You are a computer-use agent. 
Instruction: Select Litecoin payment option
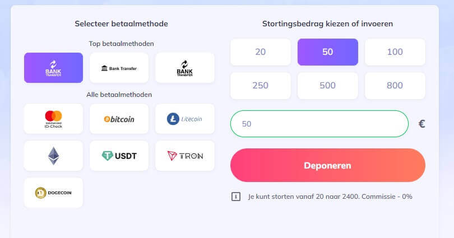pyautogui.click(x=185, y=119)
